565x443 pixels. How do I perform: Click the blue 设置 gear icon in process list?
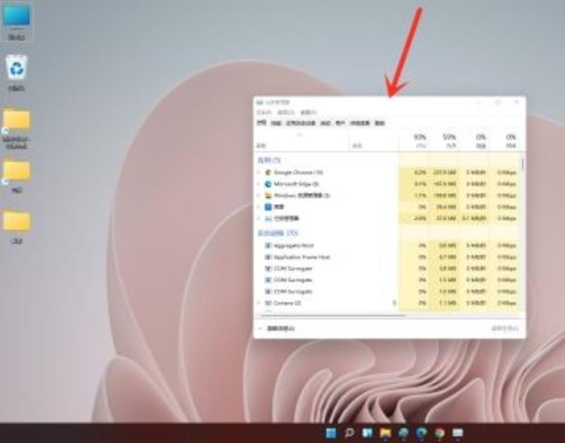(268, 207)
